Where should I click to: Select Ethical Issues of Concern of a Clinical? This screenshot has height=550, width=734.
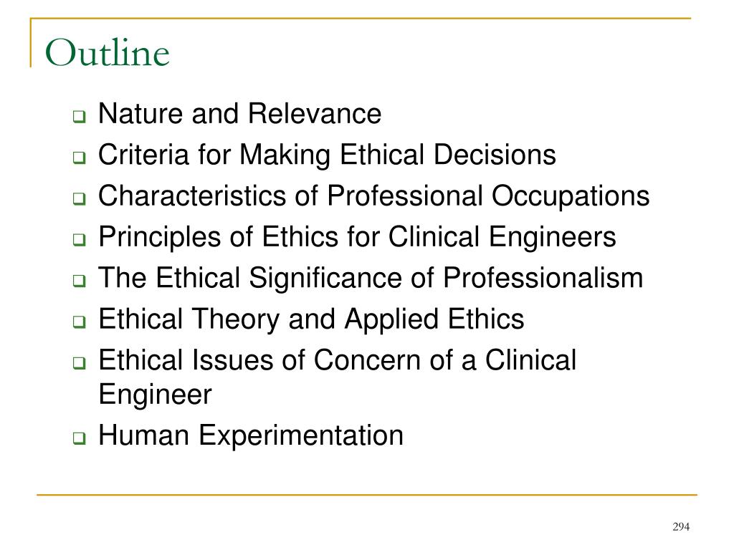[338, 360]
